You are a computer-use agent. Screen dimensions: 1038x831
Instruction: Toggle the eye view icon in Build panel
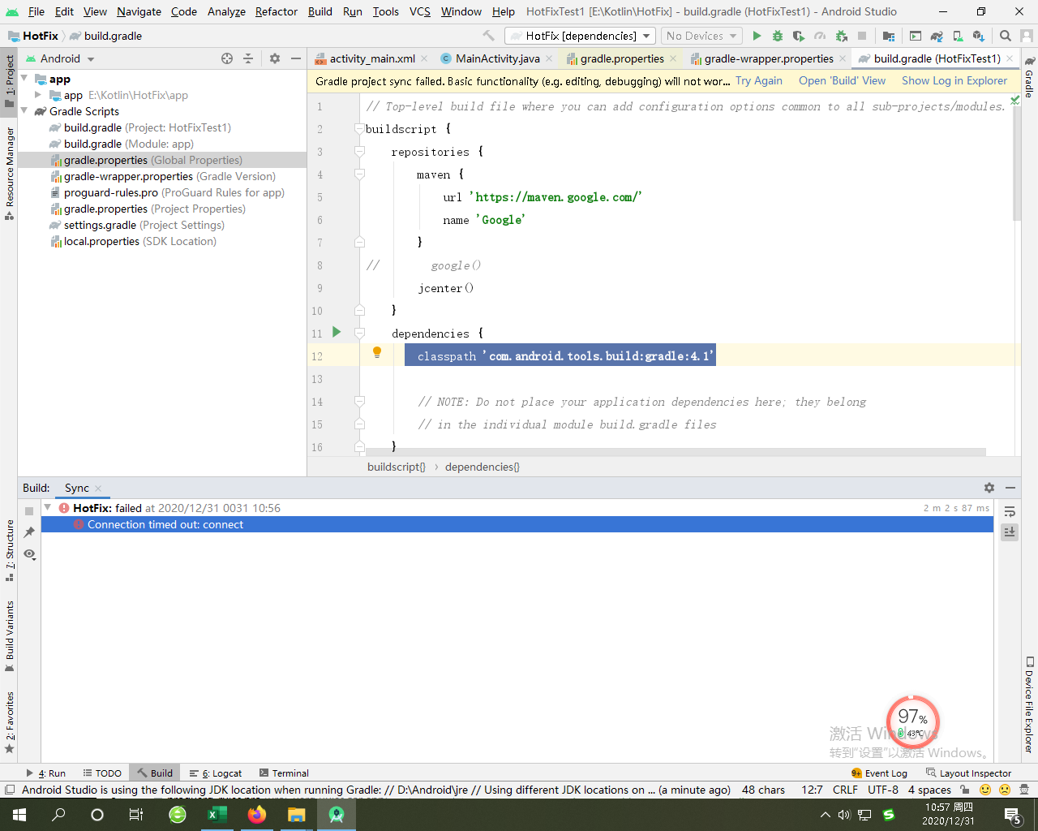coord(29,553)
